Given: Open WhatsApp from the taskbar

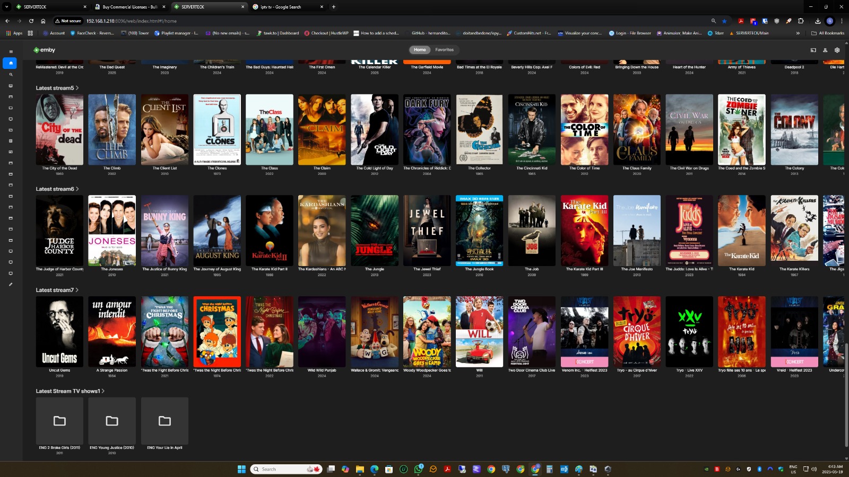Looking at the screenshot, I should [419, 469].
